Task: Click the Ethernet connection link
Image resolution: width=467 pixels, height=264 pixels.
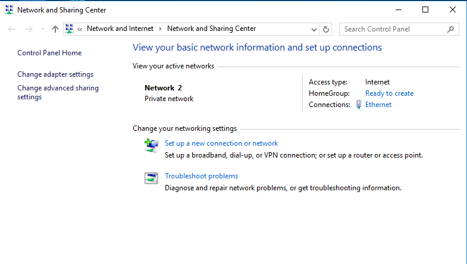Action: [x=378, y=105]
